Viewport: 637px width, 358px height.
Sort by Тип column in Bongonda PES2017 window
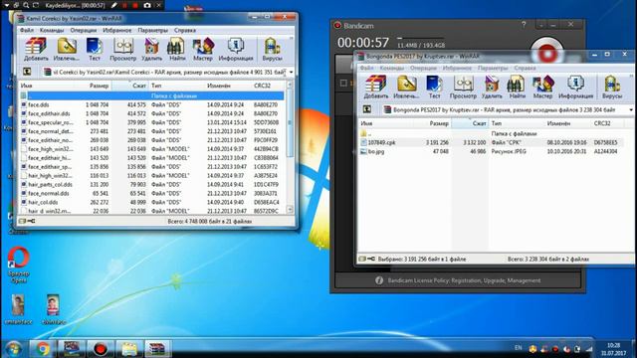pyautogui.click(x=518, y=123)
